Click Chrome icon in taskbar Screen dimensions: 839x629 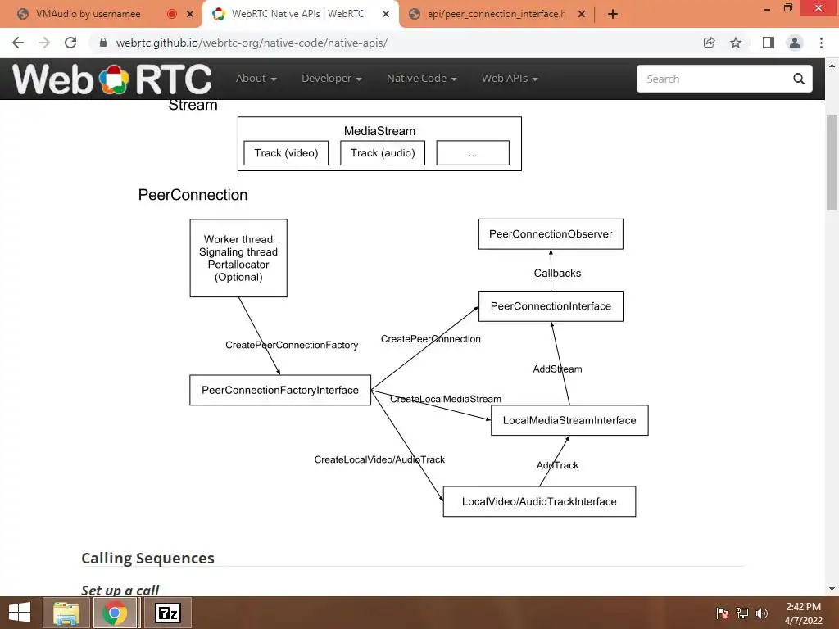115,613
